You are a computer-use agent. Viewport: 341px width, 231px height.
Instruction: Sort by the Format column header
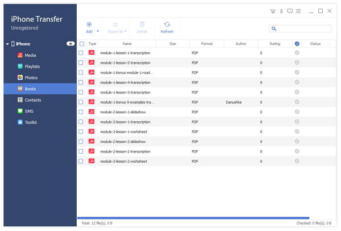[x=207, y=44]
